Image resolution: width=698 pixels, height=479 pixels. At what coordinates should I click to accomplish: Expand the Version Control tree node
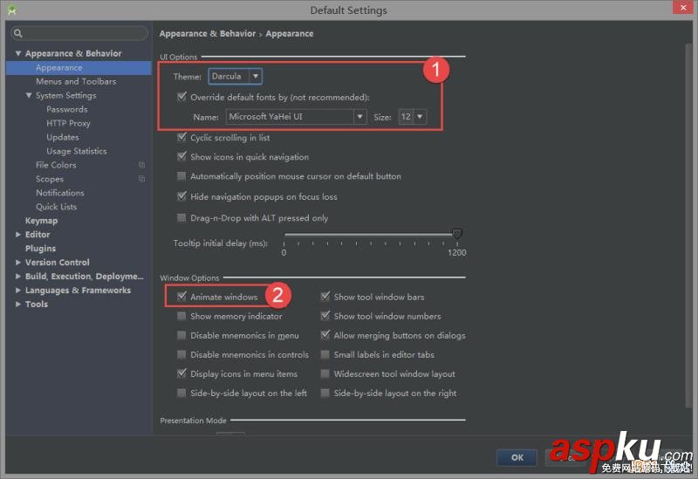click(18, 263)
